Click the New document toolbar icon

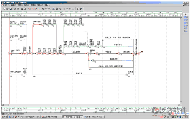(4, 9)
